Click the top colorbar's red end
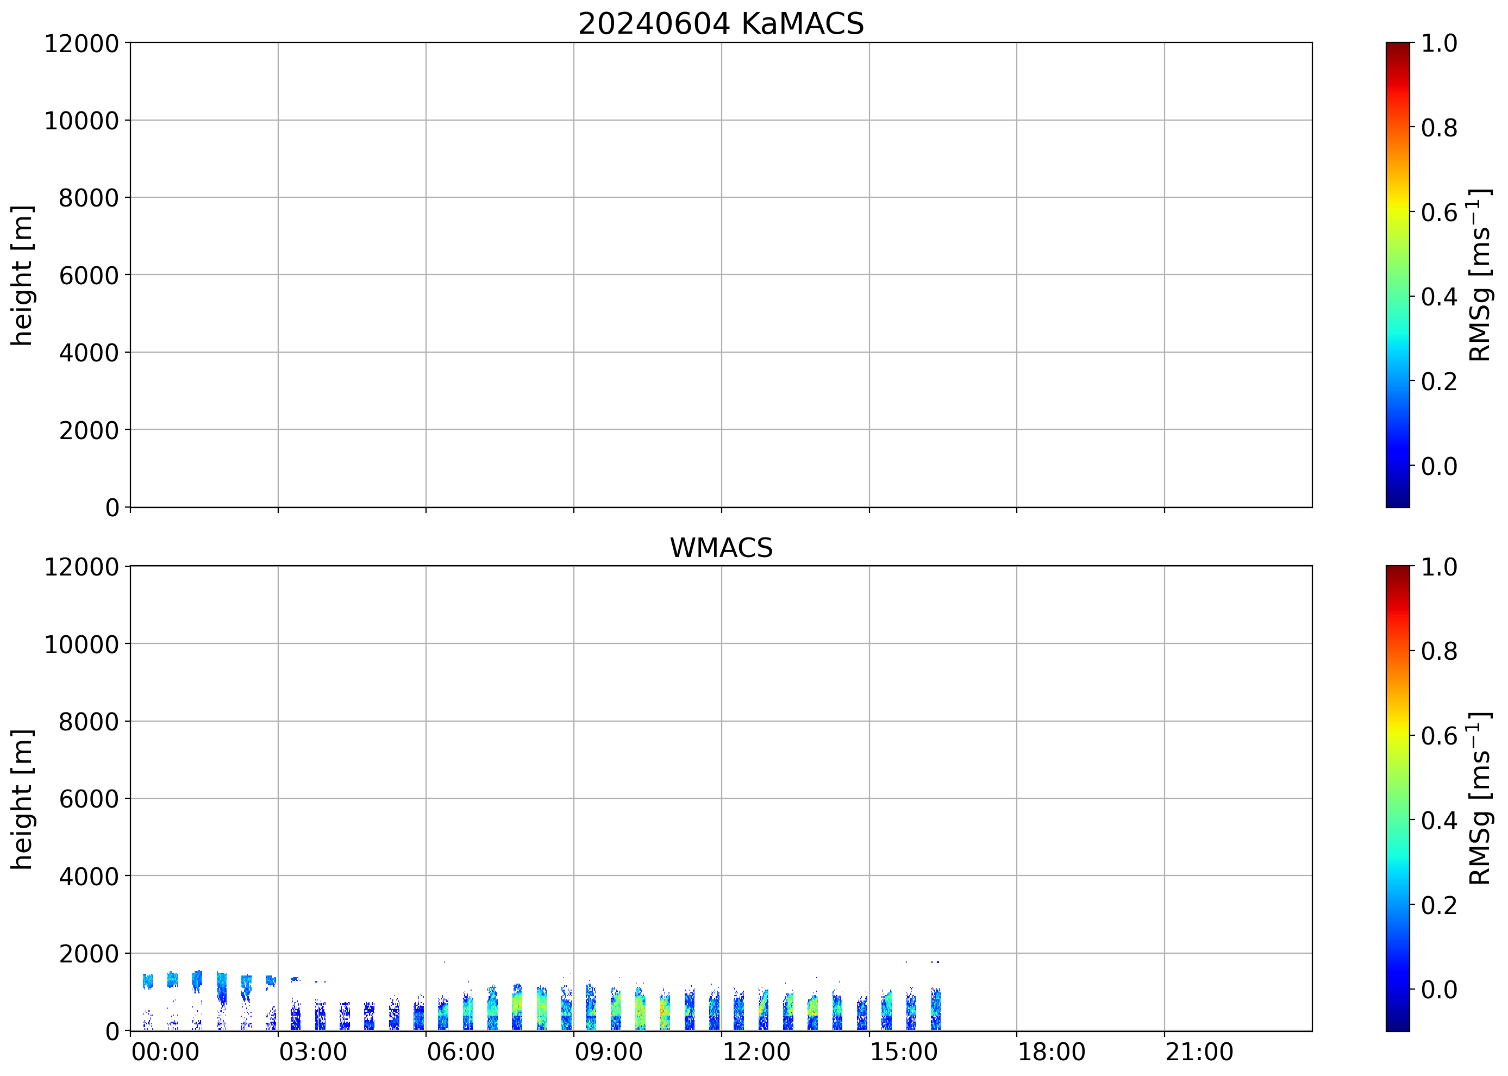Screen dimensions: 1508x1076 pos(1397,60)
